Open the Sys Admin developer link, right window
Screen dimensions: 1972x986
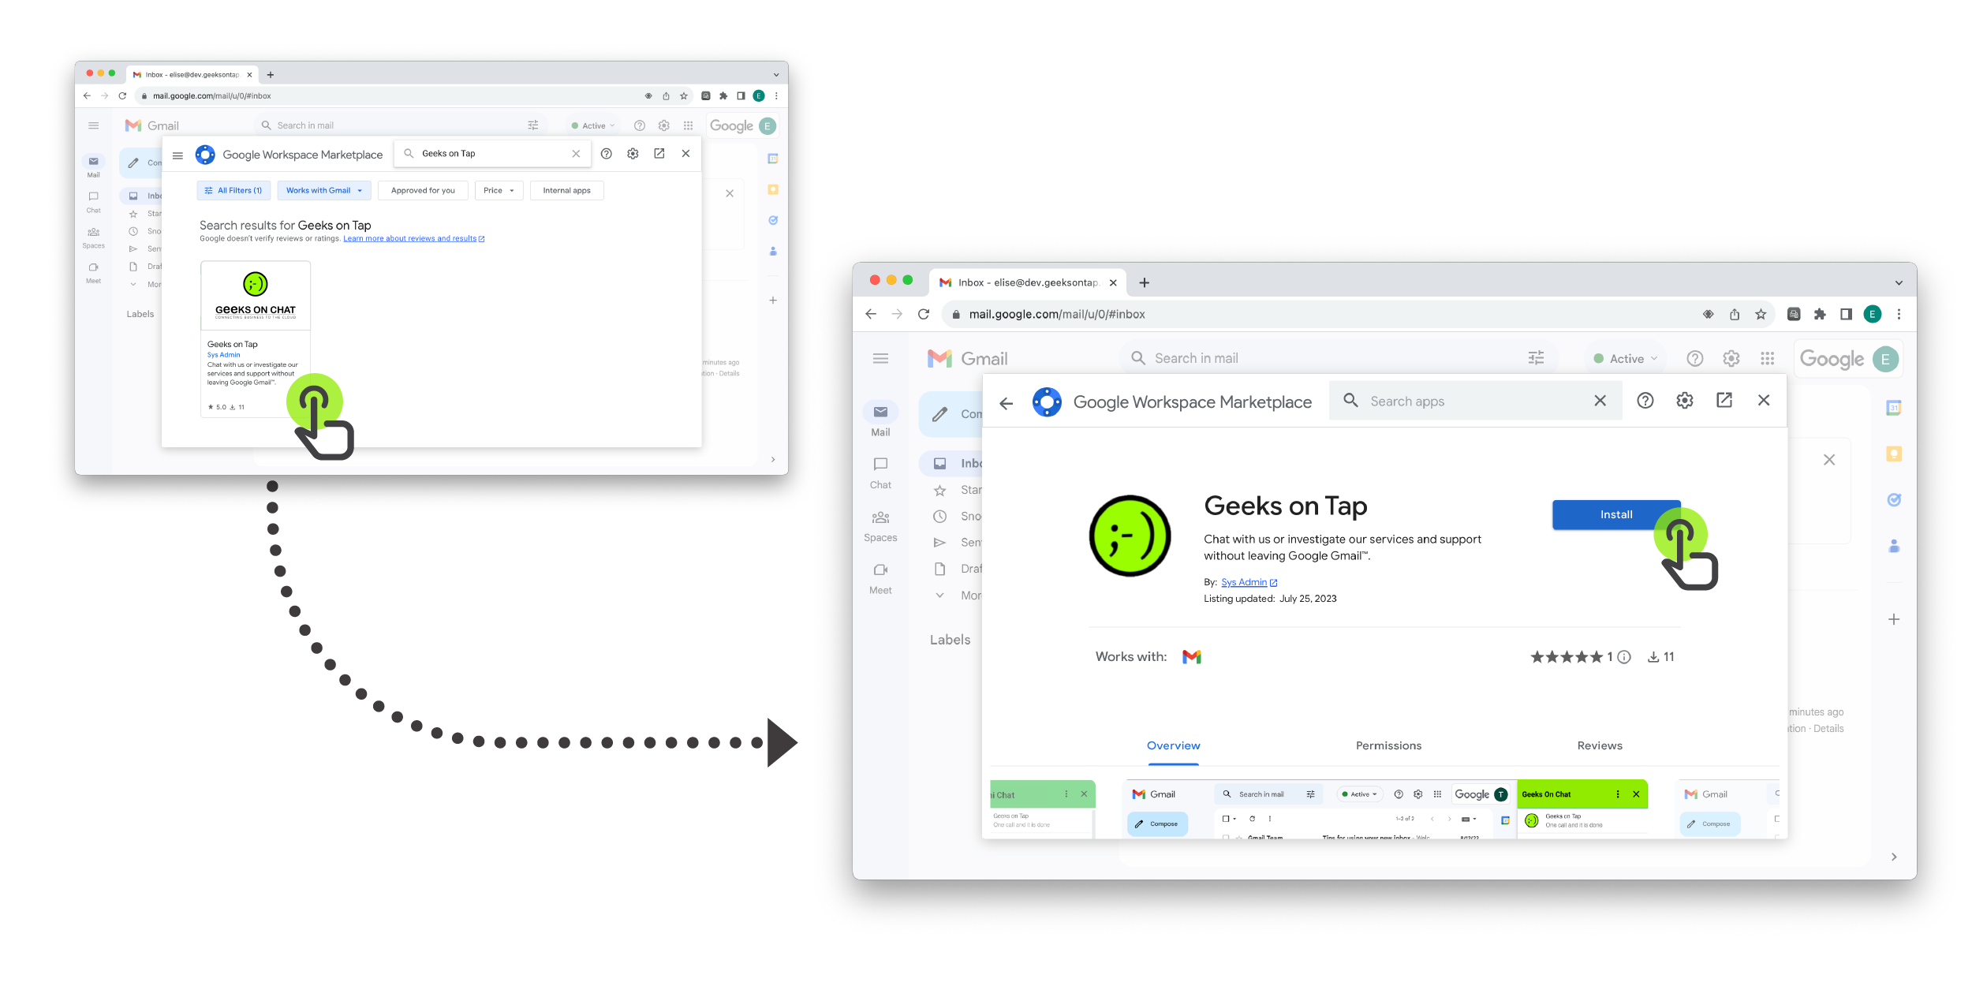[1249, 582]
